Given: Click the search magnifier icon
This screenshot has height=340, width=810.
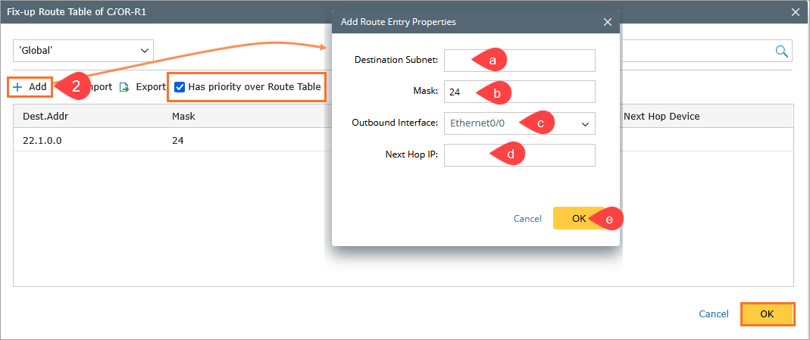Looking at the screenshot, I should coord(781,51).
